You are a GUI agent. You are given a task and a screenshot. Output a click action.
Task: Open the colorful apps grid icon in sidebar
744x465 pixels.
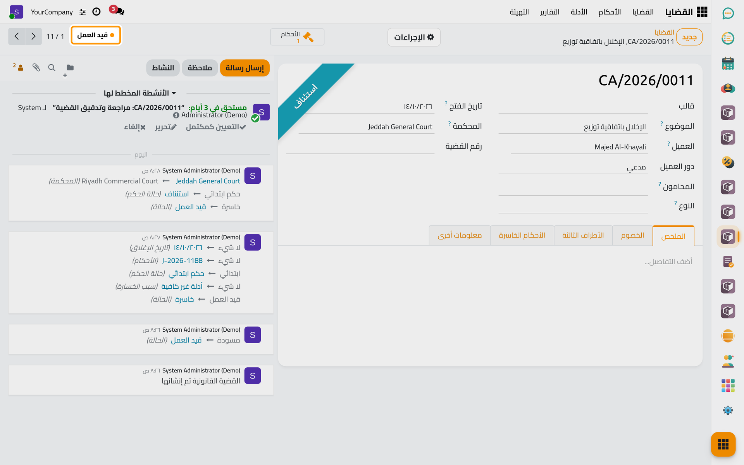point(728,386)
